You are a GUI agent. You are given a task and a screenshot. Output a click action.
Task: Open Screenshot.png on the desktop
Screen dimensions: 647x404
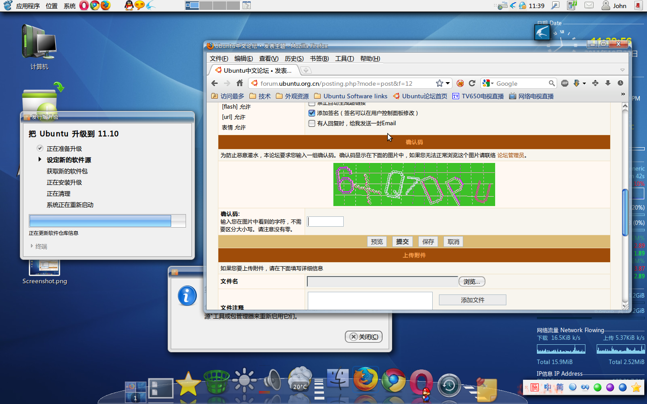pos(44,272)
